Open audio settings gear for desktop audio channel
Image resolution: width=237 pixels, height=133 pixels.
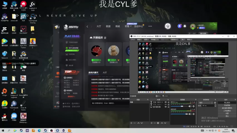[193, 114]
